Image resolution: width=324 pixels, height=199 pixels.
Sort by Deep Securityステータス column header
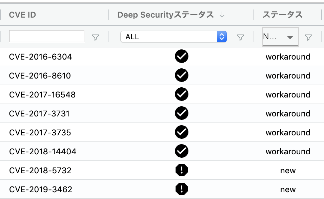point(165,15)
